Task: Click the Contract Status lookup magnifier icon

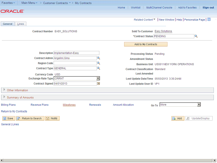Action: pyautogui.click(x=196, y=36)
